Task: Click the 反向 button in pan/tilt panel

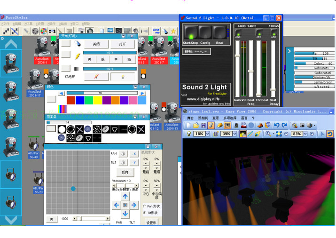Action: tap(125, 172)
